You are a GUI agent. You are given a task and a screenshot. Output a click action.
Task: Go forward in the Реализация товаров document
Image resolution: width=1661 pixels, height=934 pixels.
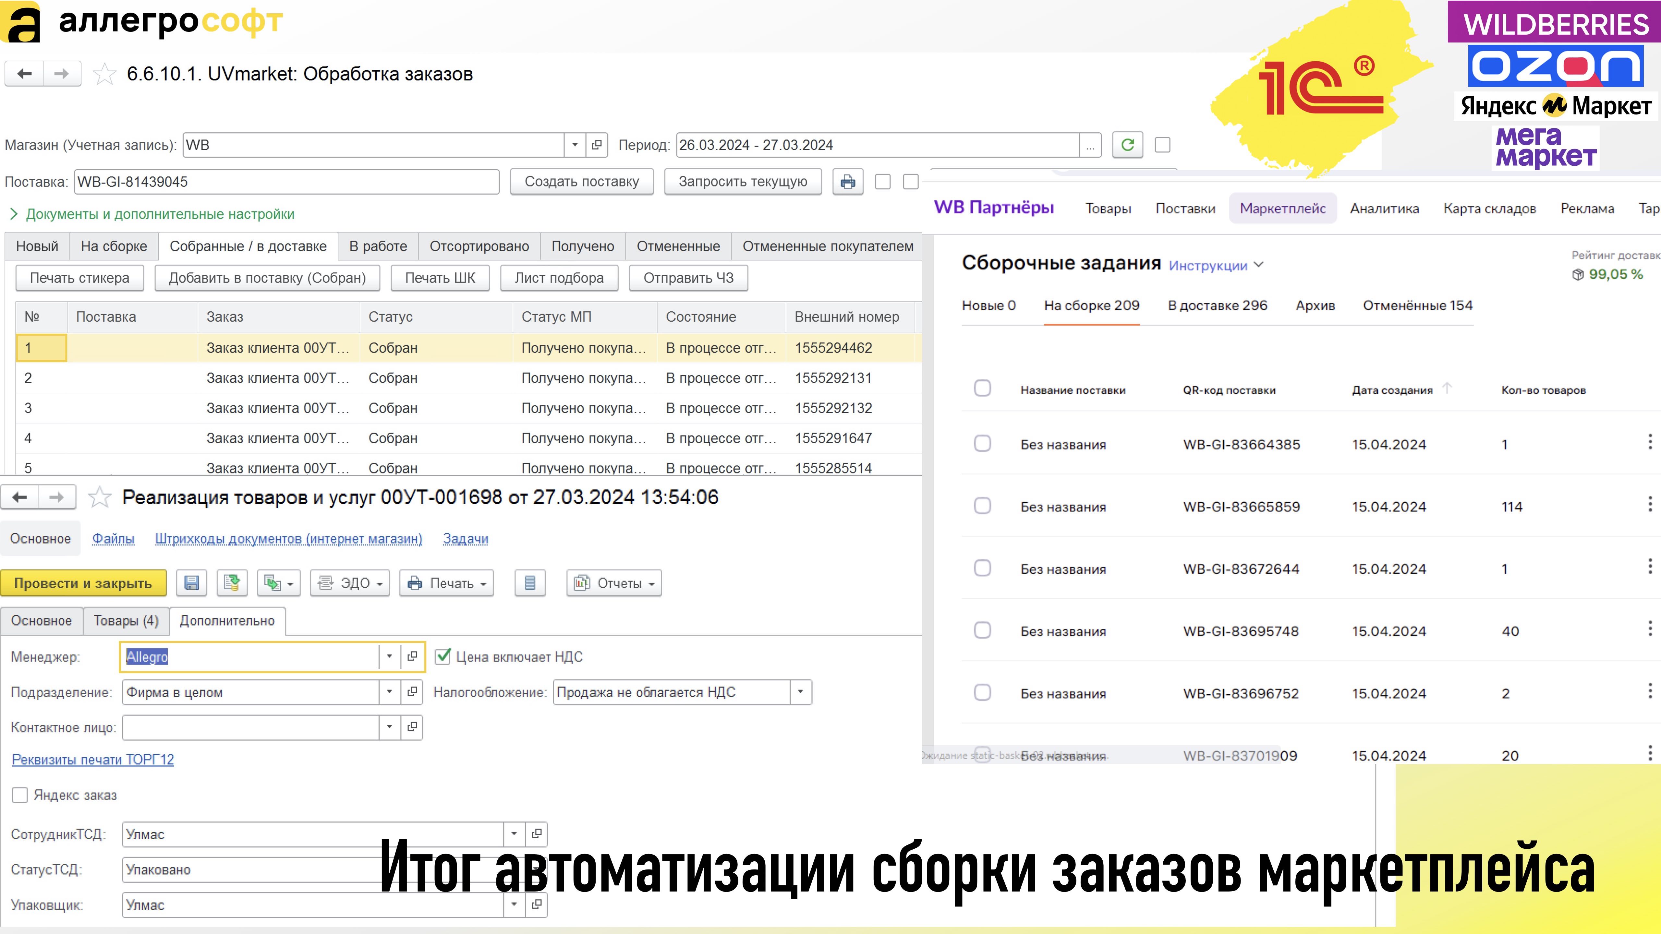(x=57, y=497)
